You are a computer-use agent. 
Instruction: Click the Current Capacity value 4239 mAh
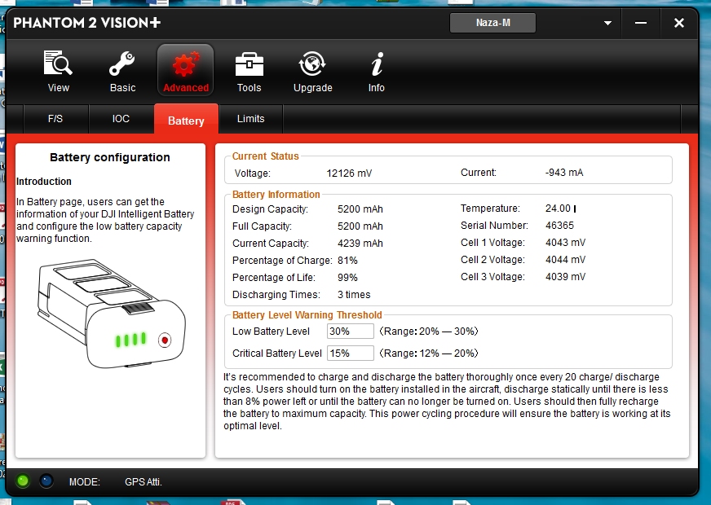point(360,244)
